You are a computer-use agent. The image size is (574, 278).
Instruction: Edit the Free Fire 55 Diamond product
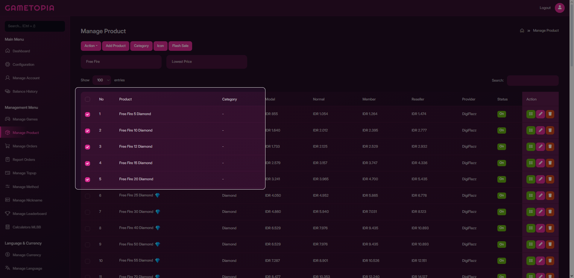click(x=540, y=261)
